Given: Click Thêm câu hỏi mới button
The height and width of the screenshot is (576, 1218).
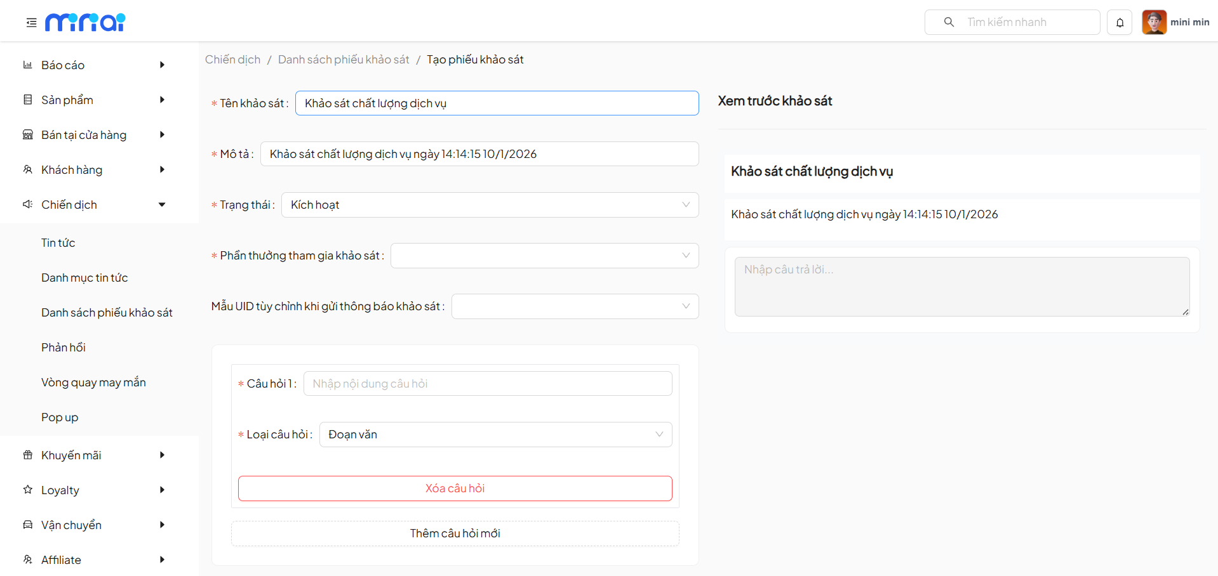Looking at the screenshot, I should (455, 533).
